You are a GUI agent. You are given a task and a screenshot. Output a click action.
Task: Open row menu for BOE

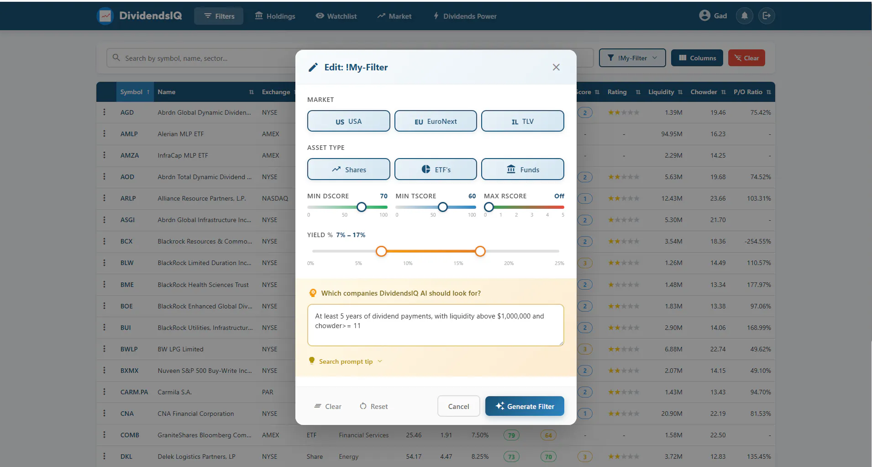click(x=104, y=306)
